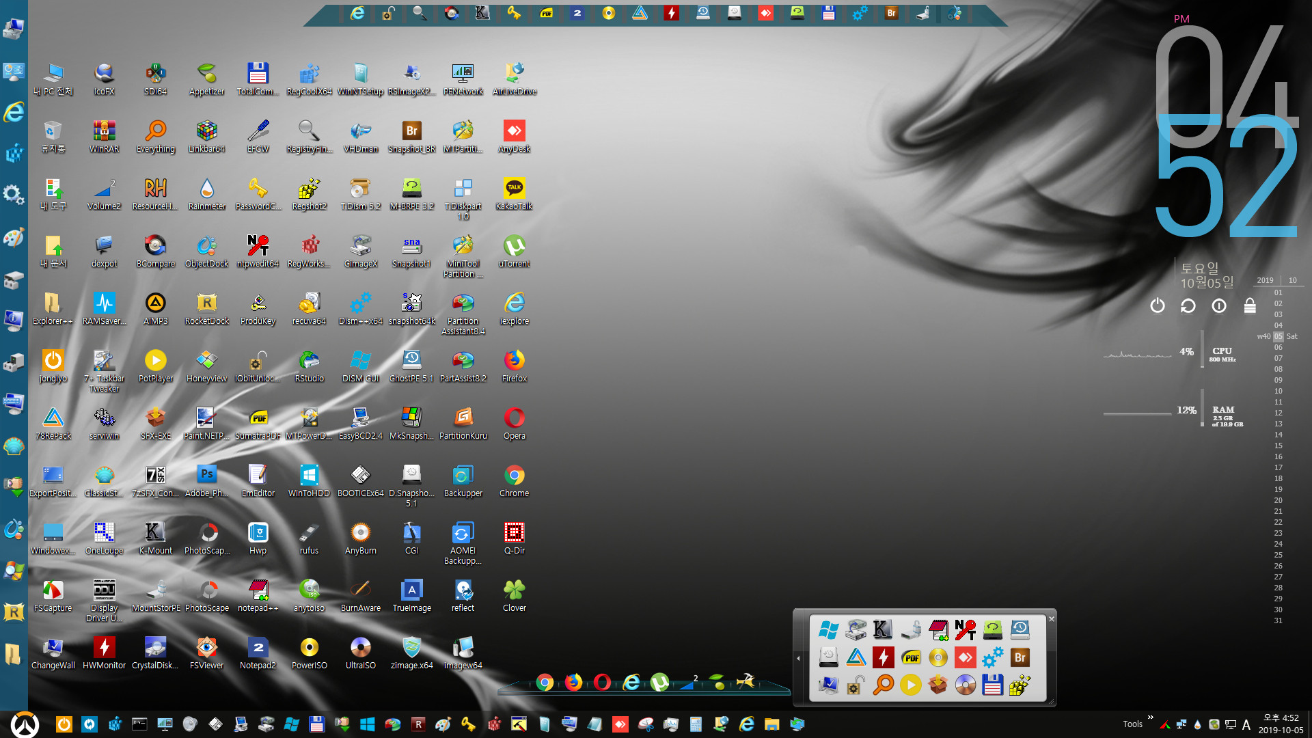Click the yellow play icon in launcher panel

(x=910, y=685)
